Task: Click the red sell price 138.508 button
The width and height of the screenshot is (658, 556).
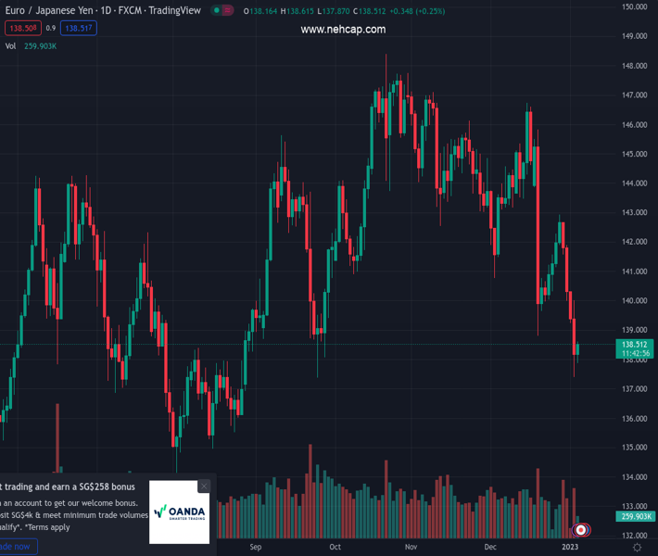Action: tap(21, 29)
